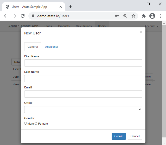The height and width of the screenshot is (145, 166).
Task: Click the Atata Sample App brand link
Action: point(23,26)
